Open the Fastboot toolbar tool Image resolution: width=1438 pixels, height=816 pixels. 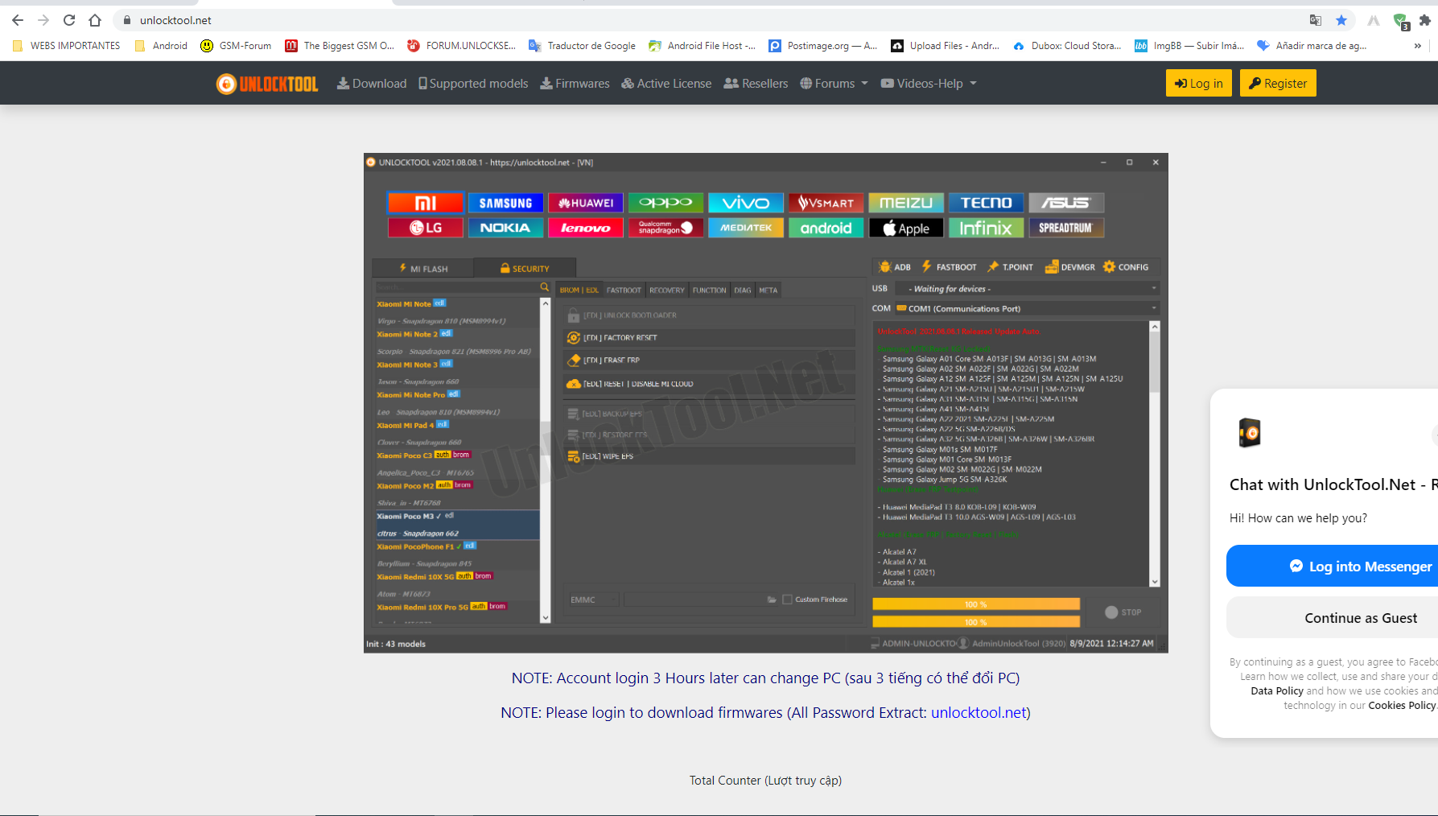(949, 267)
